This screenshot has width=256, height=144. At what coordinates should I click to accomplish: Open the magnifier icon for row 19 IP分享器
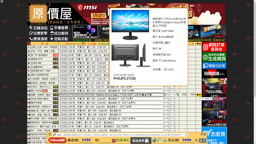(167, 118)
